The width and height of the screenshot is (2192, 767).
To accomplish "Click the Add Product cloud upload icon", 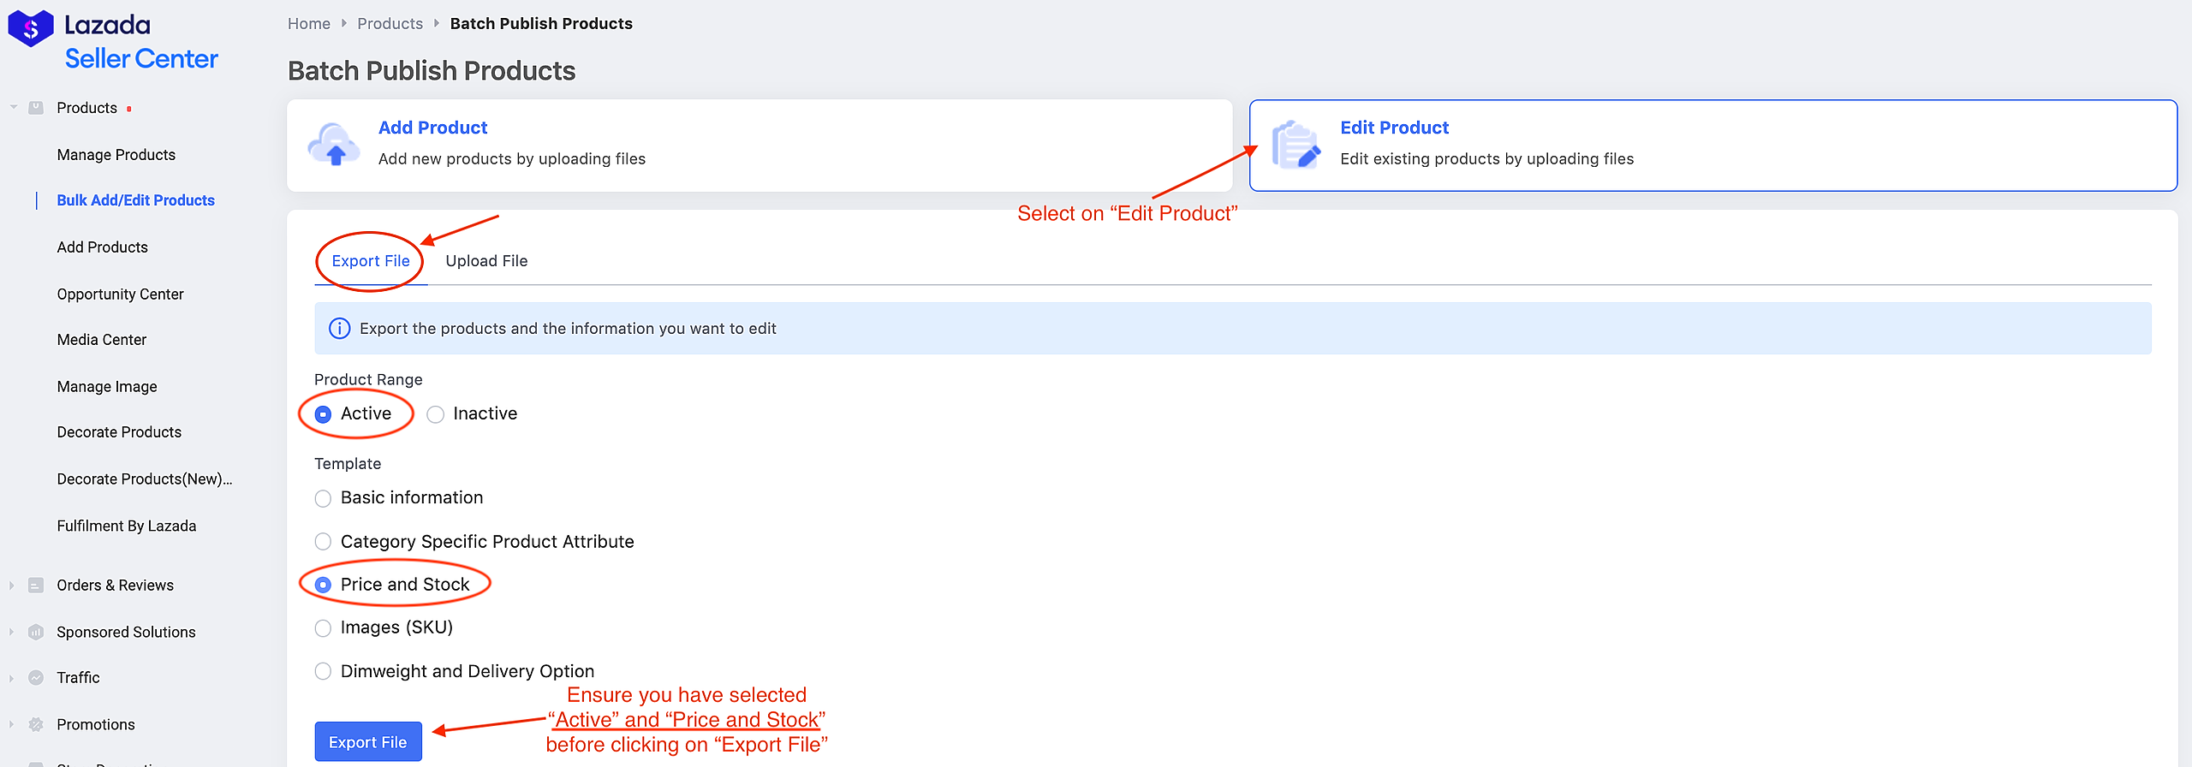I will coord(334,145).
